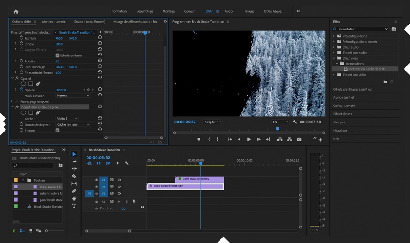The image size is (410, 243).
Task: Open the Moniteur Lumetri tab
Action: (x=54, y=22)
